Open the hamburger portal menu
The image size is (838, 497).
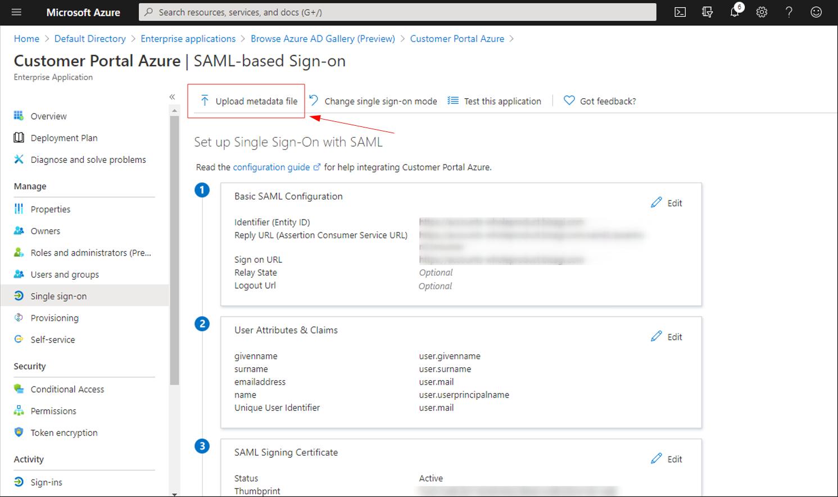tap(16, 12)
